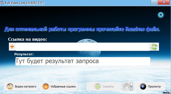171x94 pixels.
Task: Expand the 'v' dropdown next to hand icon
Action: click(x=132, y=86)
